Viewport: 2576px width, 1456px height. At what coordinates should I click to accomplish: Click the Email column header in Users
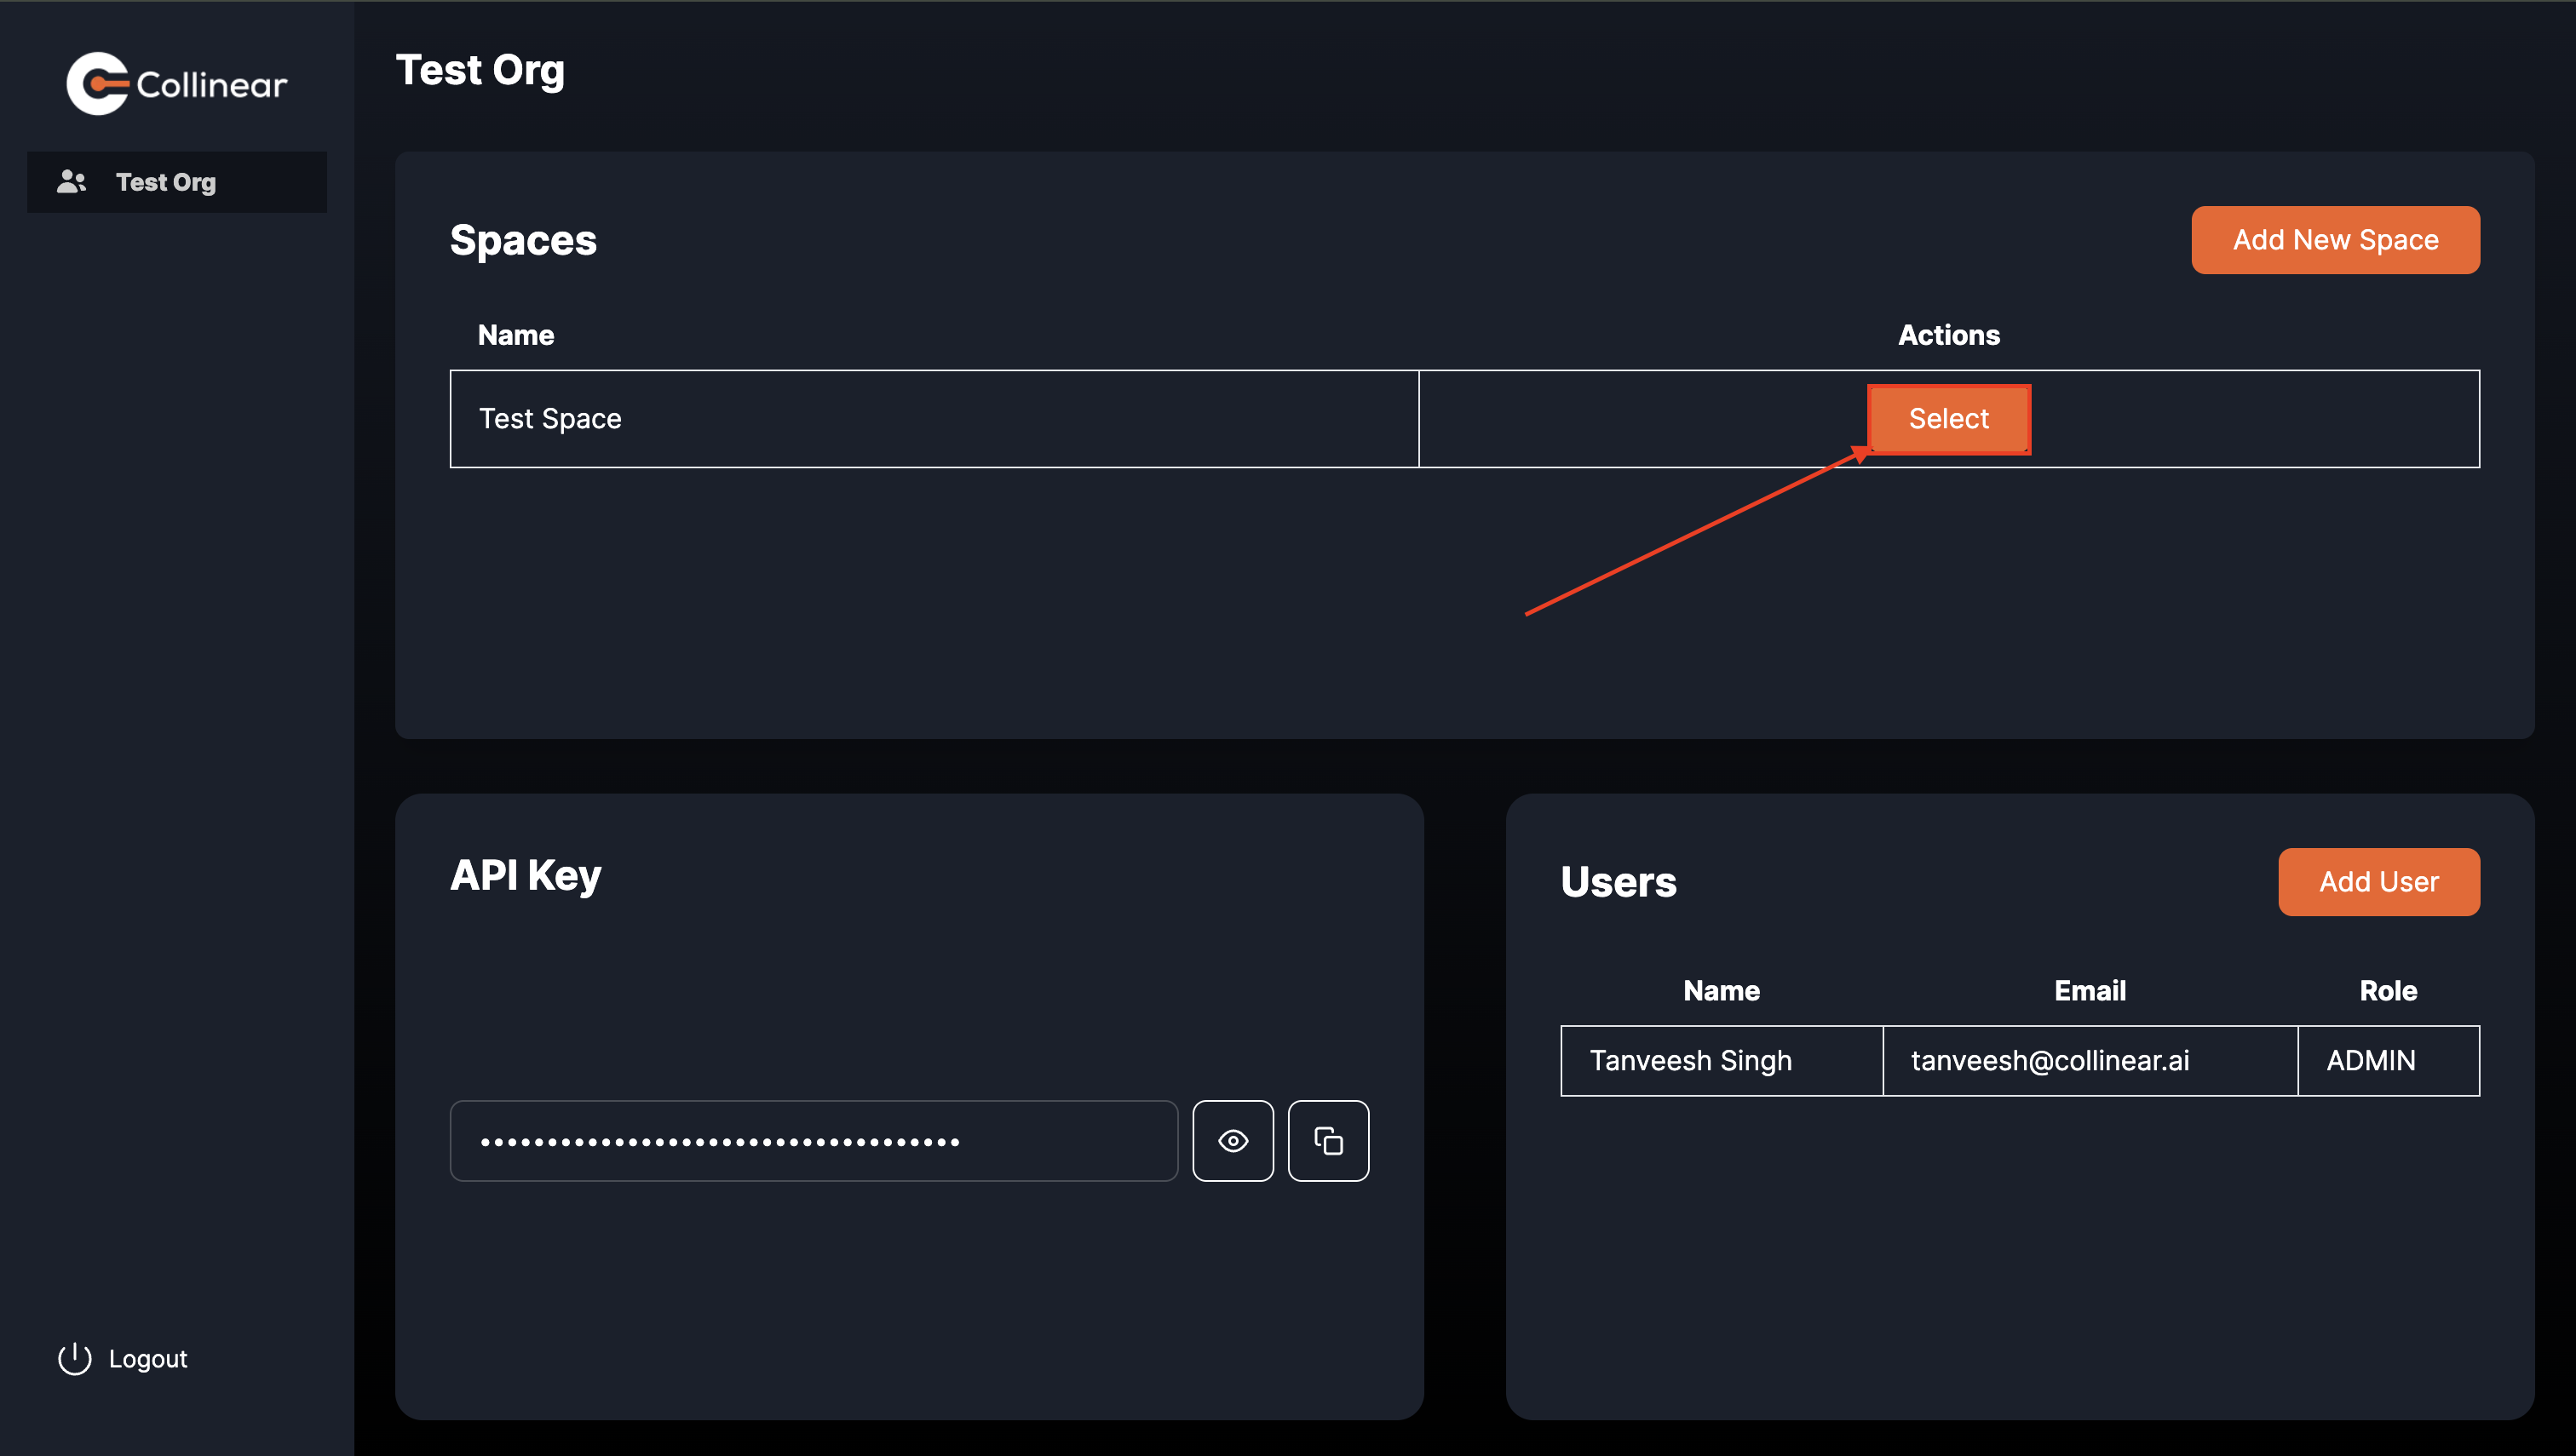2089,991
